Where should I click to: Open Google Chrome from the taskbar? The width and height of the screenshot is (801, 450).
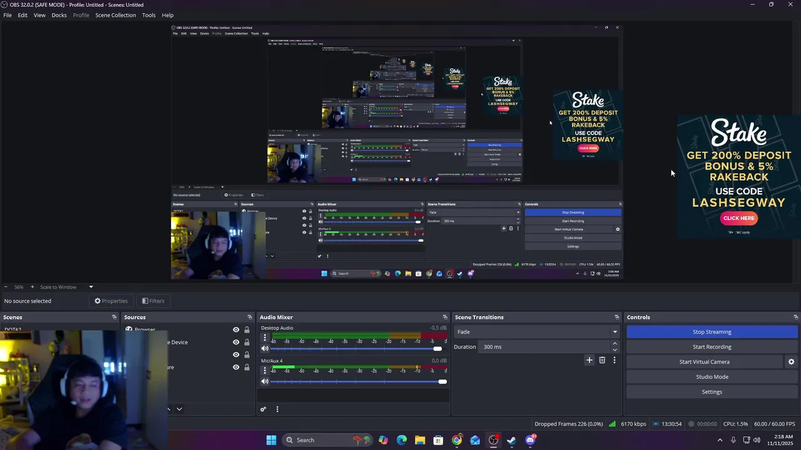pyautogui.click(x=457, y=440)
